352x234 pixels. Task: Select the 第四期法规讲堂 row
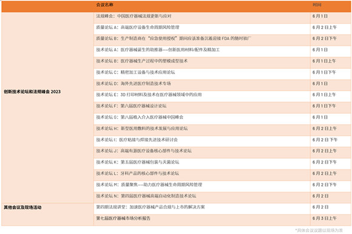(222, 209)
